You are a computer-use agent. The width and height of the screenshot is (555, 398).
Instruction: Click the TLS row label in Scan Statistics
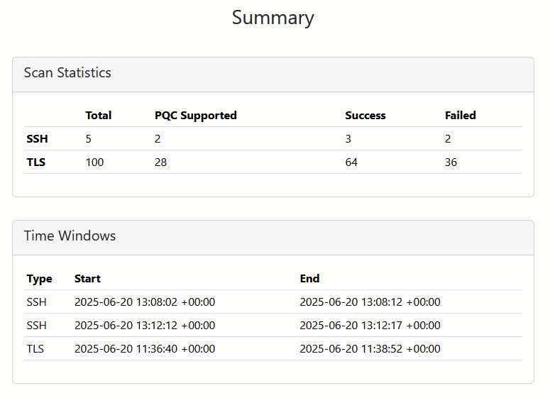(x=35, y=162)
